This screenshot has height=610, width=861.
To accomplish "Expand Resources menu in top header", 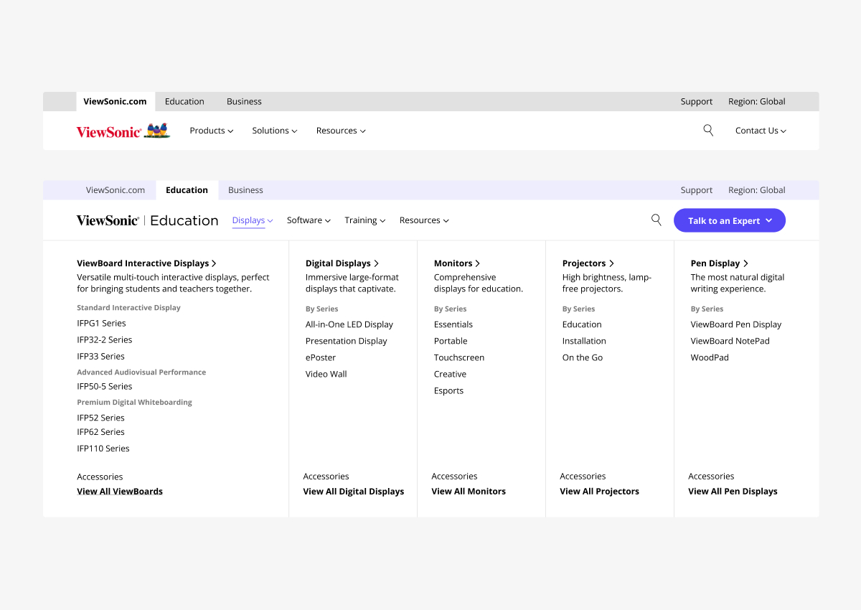I will (x=341, y=131).
